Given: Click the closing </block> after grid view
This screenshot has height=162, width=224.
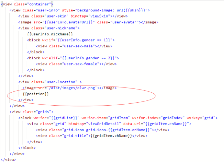Looking at the screenshot, I should click(x=27, y=148).
